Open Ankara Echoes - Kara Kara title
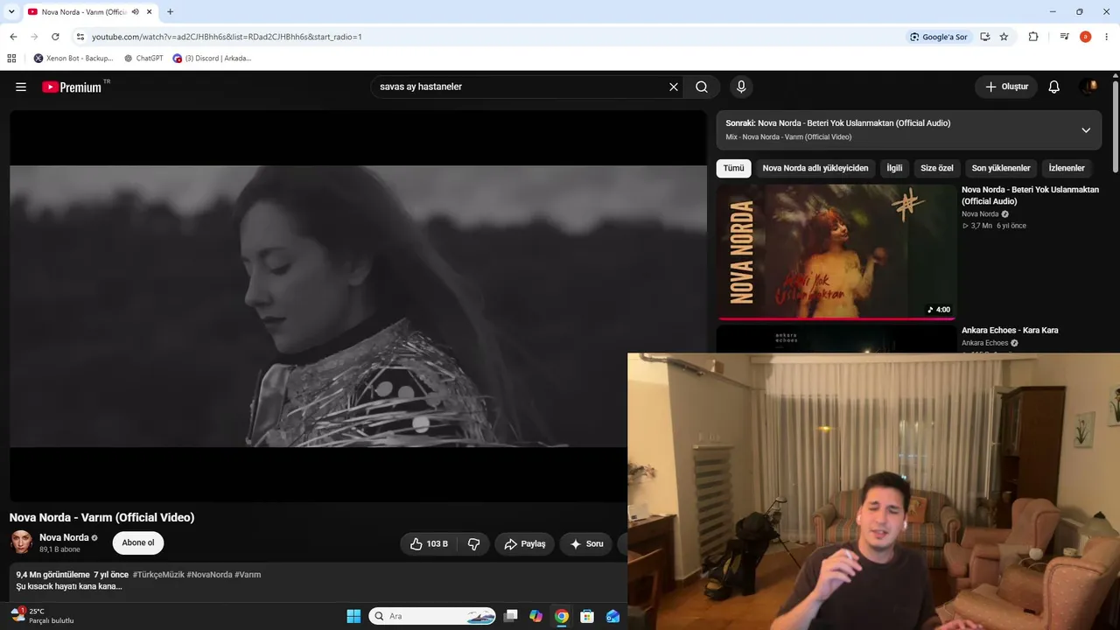1120x630 pixels. click(x=1010, y=330)
